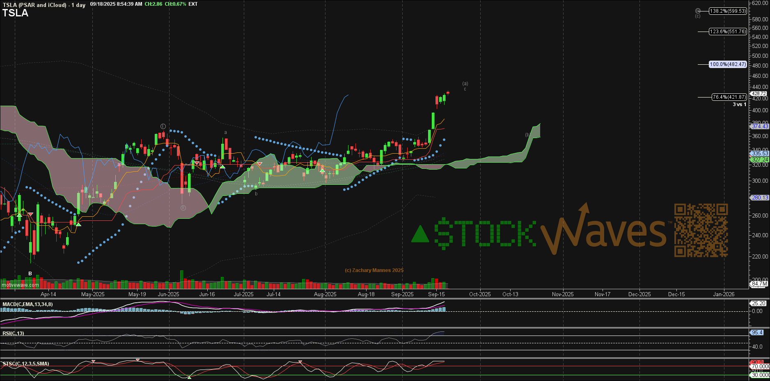This screenshot has height=381, width=770.
Task: Click the 428.72 current price tag
Action: pyautogui.click(x=759, y=93)
